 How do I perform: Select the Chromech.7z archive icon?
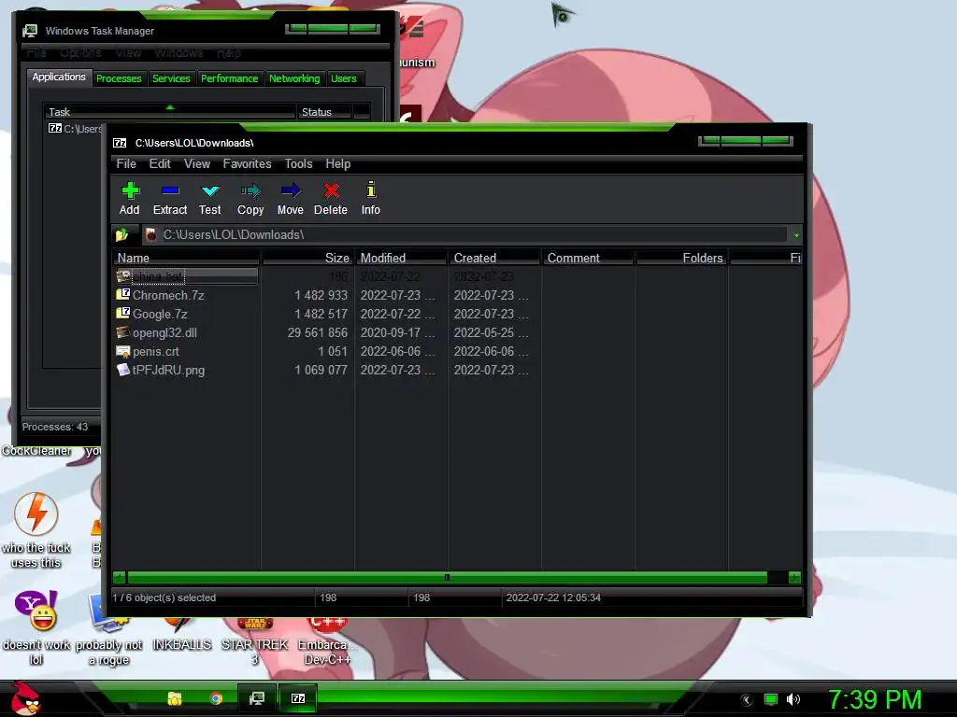pos(122,295)
